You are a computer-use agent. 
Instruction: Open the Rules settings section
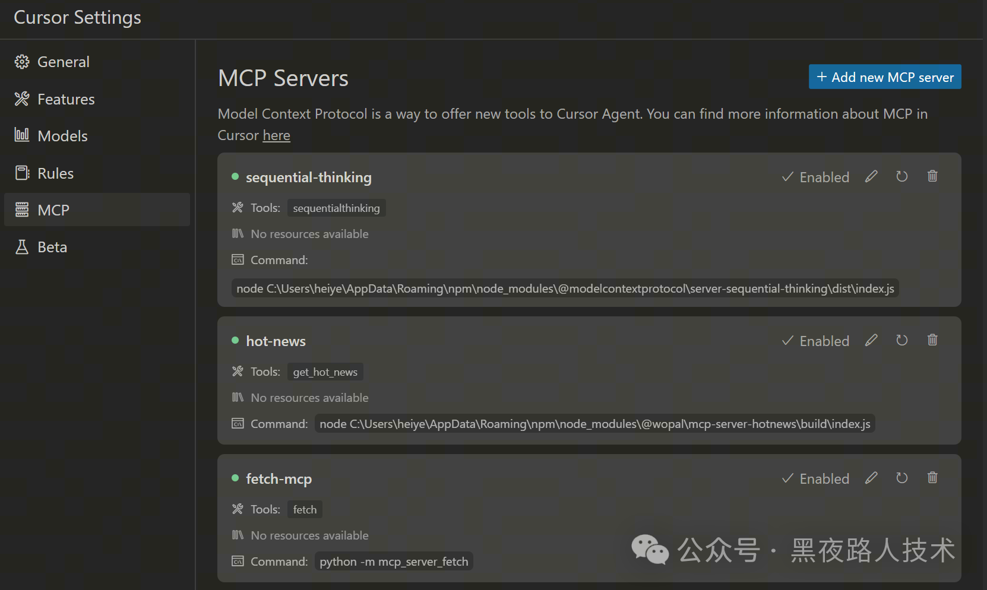pos(97,173)
